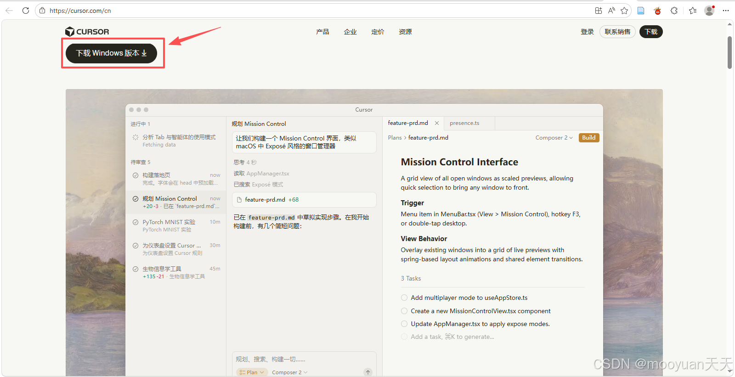Open the split screen apps icon in address bar
735x377 pixels.
[598, 11]
